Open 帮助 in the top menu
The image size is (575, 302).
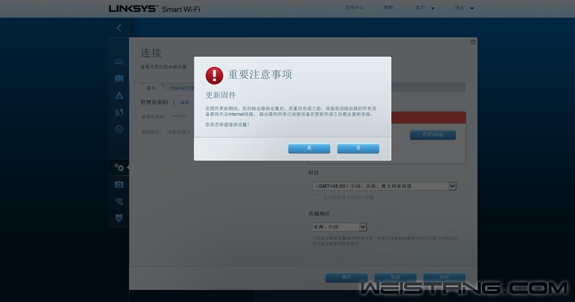pos(389,8)
